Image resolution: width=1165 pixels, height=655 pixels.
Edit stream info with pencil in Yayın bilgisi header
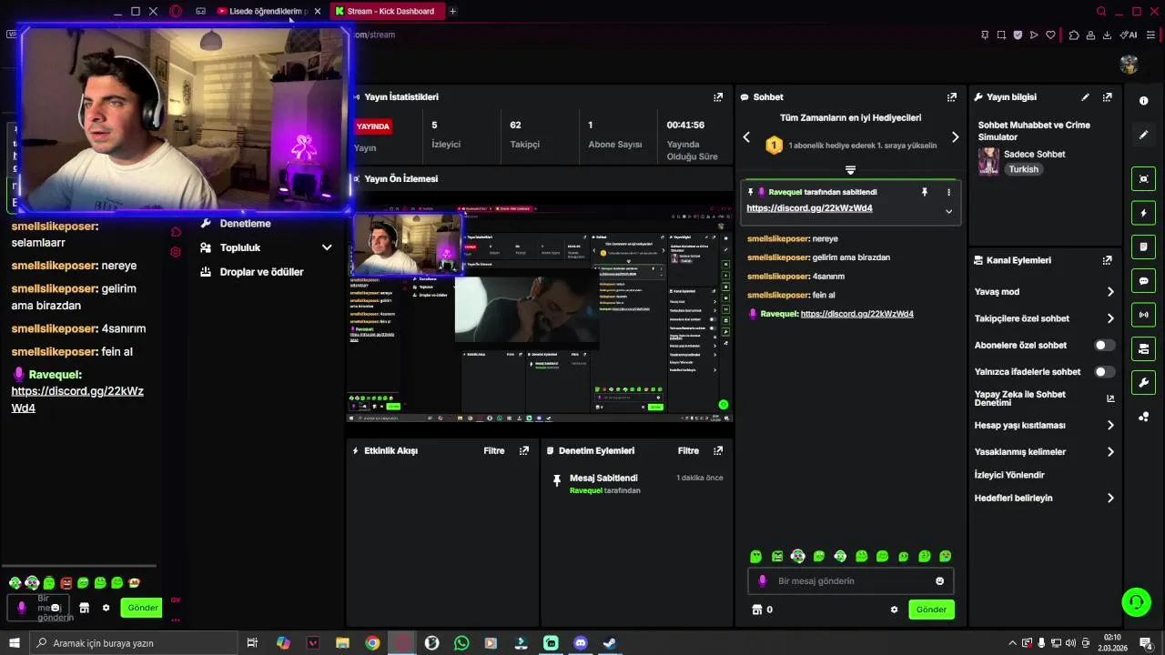[x=1085, y=96]
